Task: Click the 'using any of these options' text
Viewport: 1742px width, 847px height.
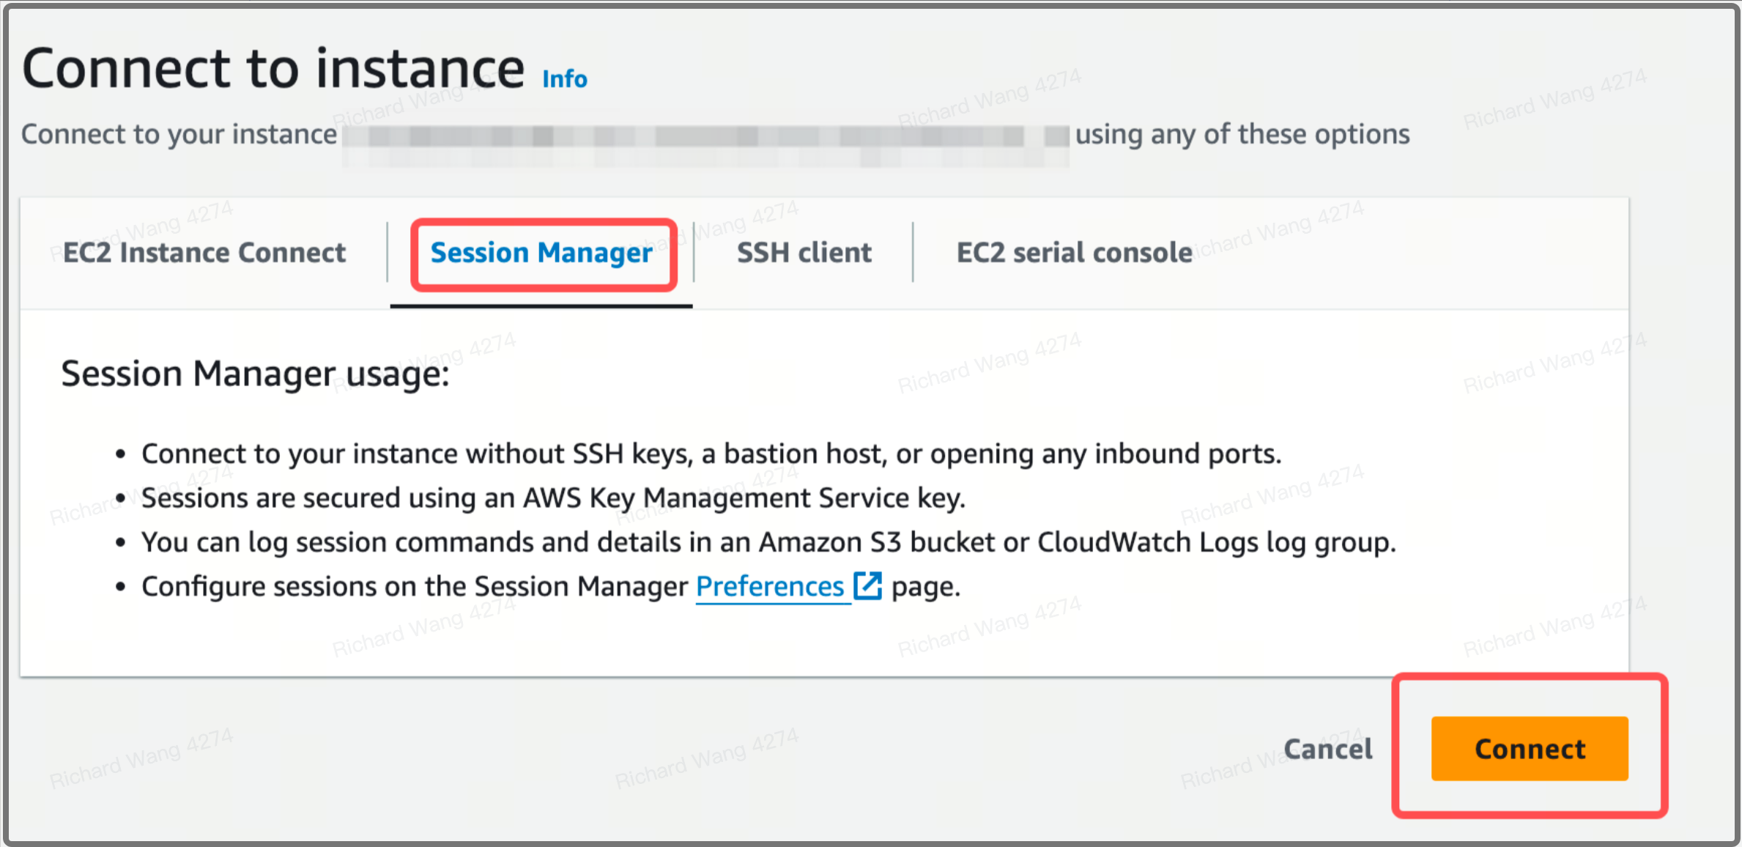Action: [x=1242, y=135]
